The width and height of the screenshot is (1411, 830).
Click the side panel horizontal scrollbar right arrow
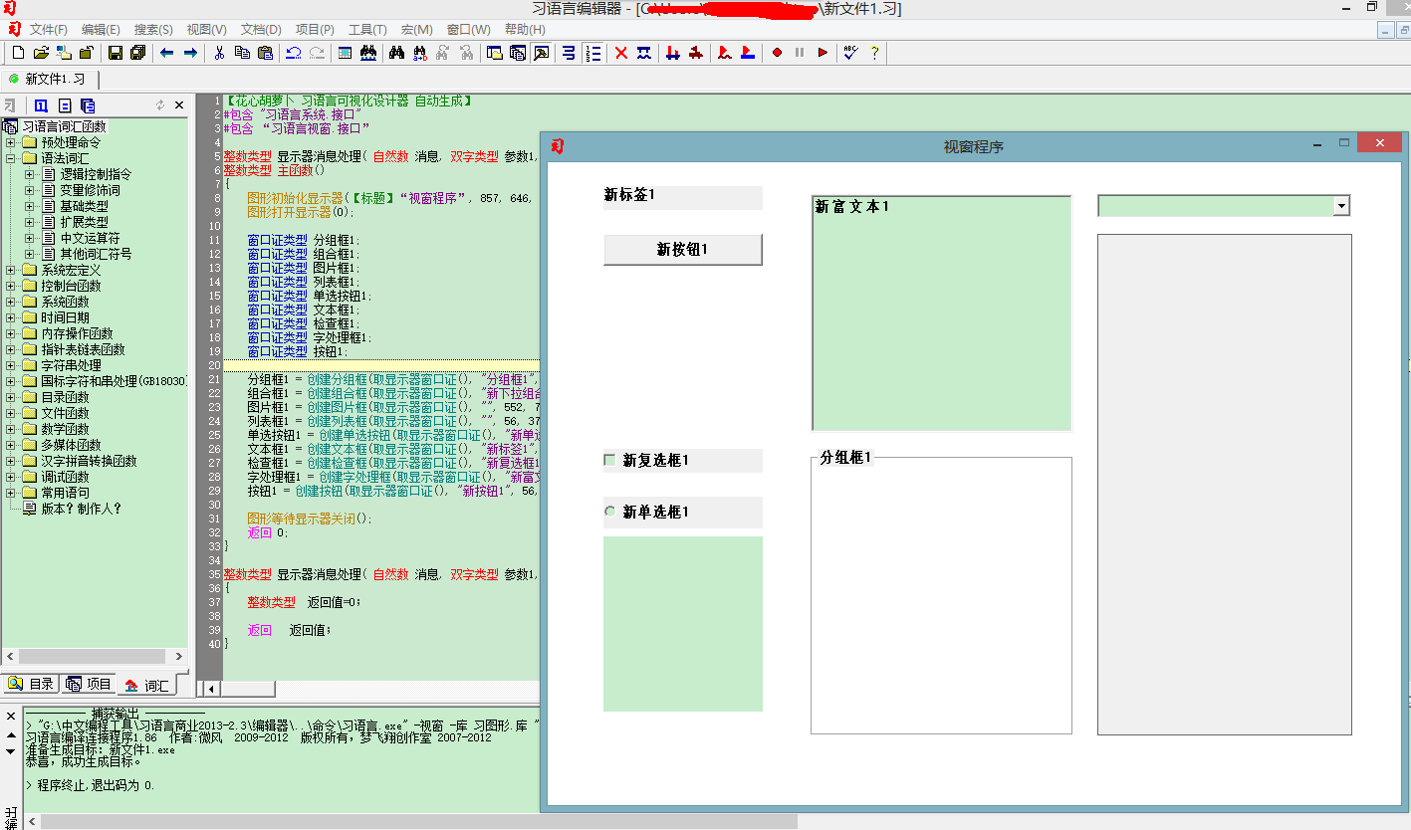pos(179,657)
